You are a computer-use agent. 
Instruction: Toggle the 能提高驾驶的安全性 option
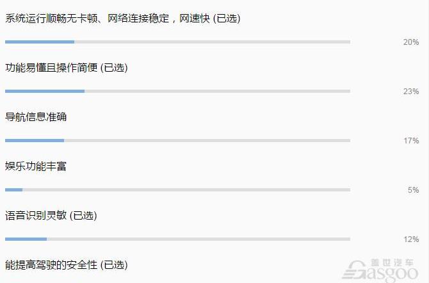66,264
